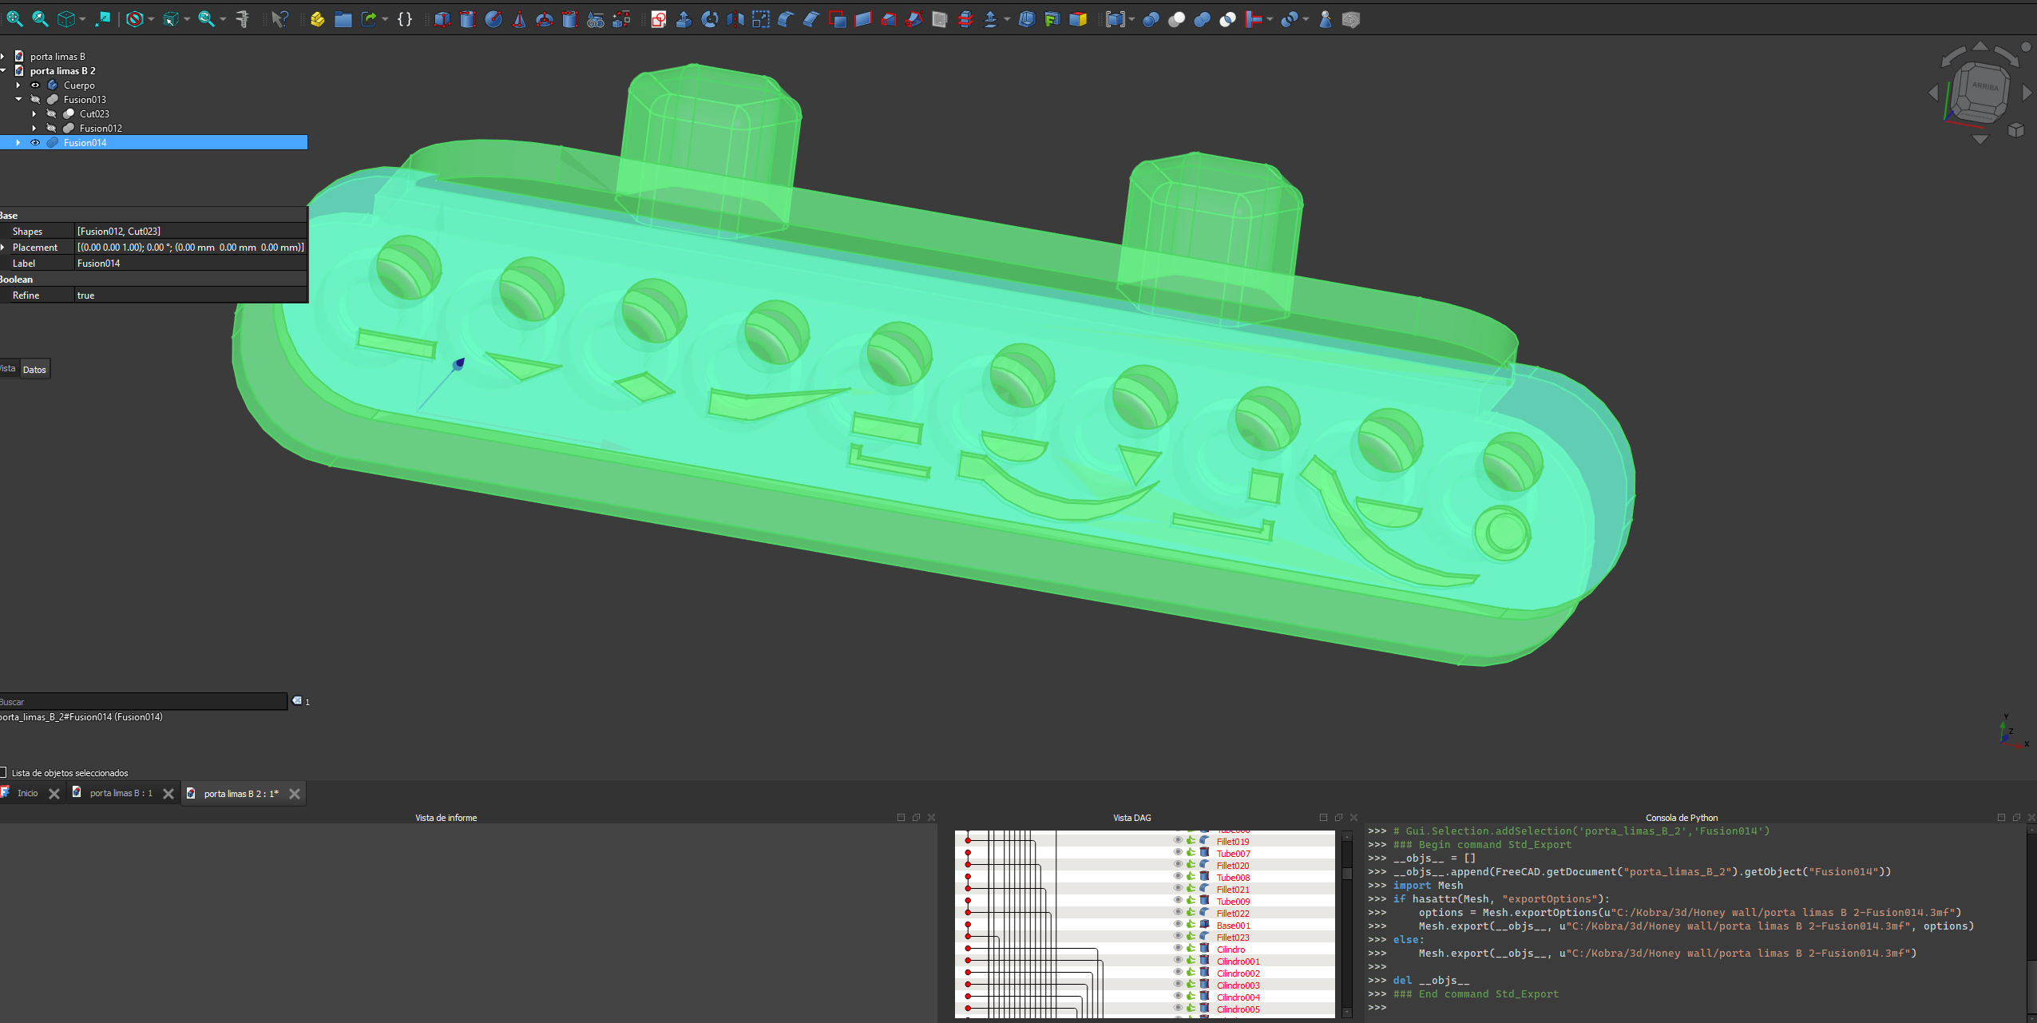Show Fusion013 via its crossed eye icon

coord(35,100)
